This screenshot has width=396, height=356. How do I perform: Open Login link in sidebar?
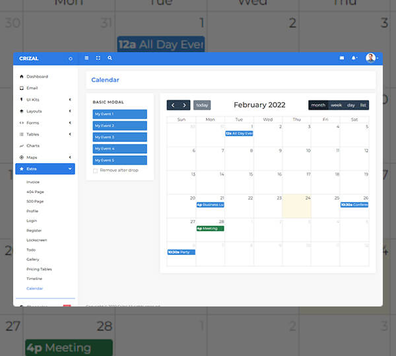[x=32, y=221]
